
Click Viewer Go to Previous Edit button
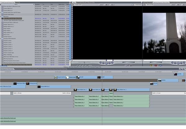coord(100,63)
